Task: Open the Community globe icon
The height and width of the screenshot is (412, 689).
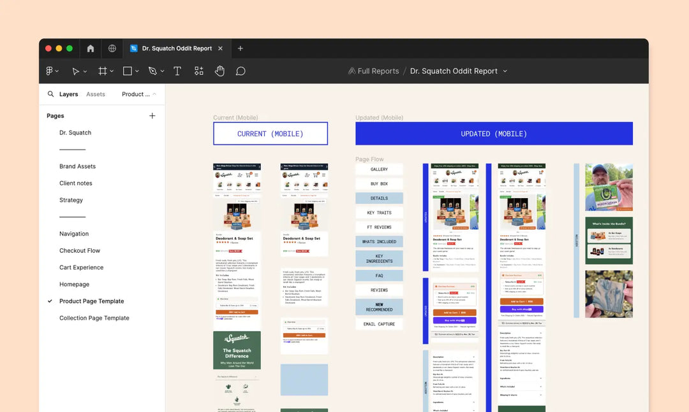Action: click(x=112, y=48)
